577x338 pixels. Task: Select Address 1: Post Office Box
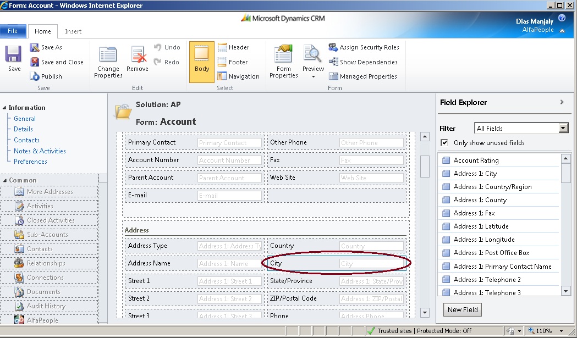click(x=499, y=253)
